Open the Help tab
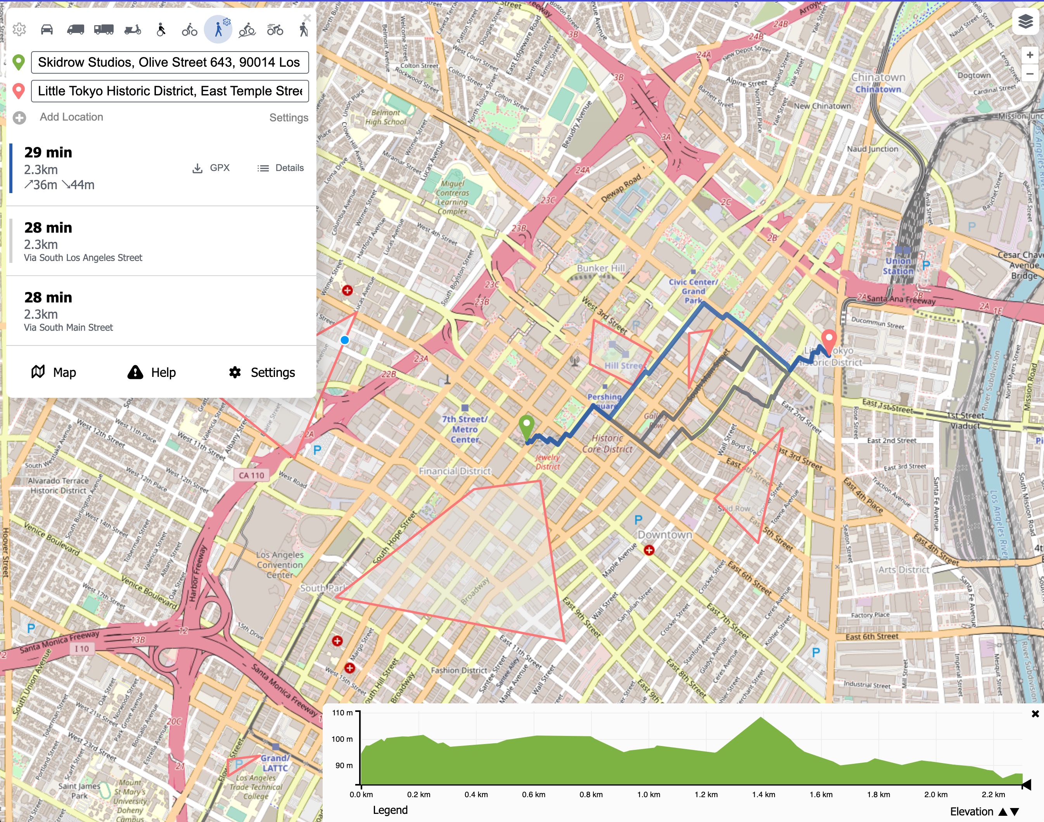Viewport: 1044px width, 822px height. point(152,372)
